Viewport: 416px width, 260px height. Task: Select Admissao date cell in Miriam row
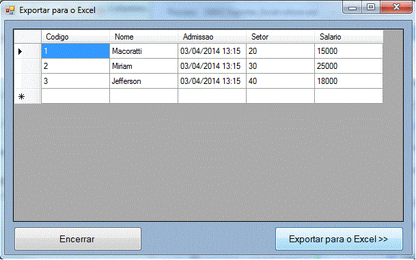point(212,66)
